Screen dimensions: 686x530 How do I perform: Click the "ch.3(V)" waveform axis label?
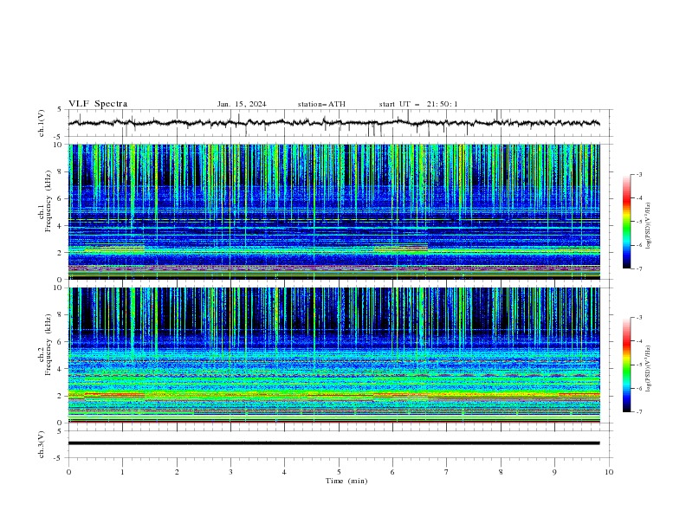coord(42,444)
